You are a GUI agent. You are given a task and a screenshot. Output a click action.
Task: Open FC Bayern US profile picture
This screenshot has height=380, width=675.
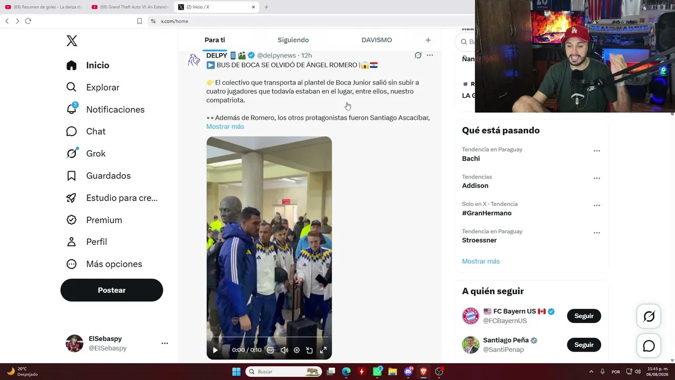(x=470, y=316)
